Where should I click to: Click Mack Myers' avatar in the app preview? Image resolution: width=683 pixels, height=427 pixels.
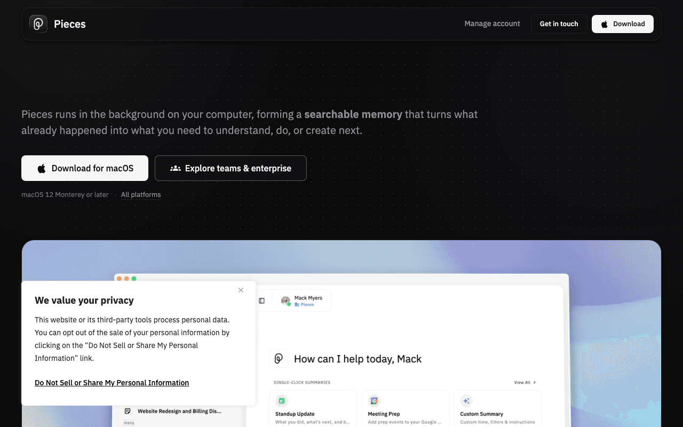pyautogui.click(x=285, y=301)
